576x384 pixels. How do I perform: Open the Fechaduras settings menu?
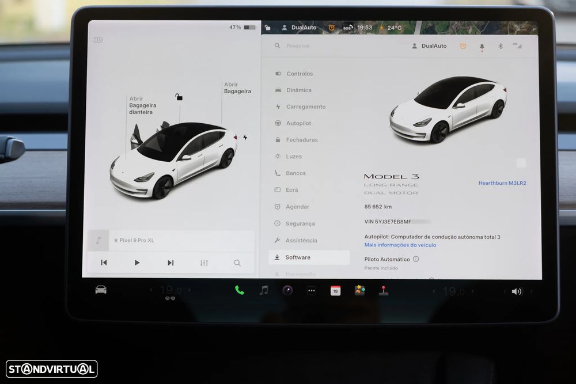click(x=297, y=140)
